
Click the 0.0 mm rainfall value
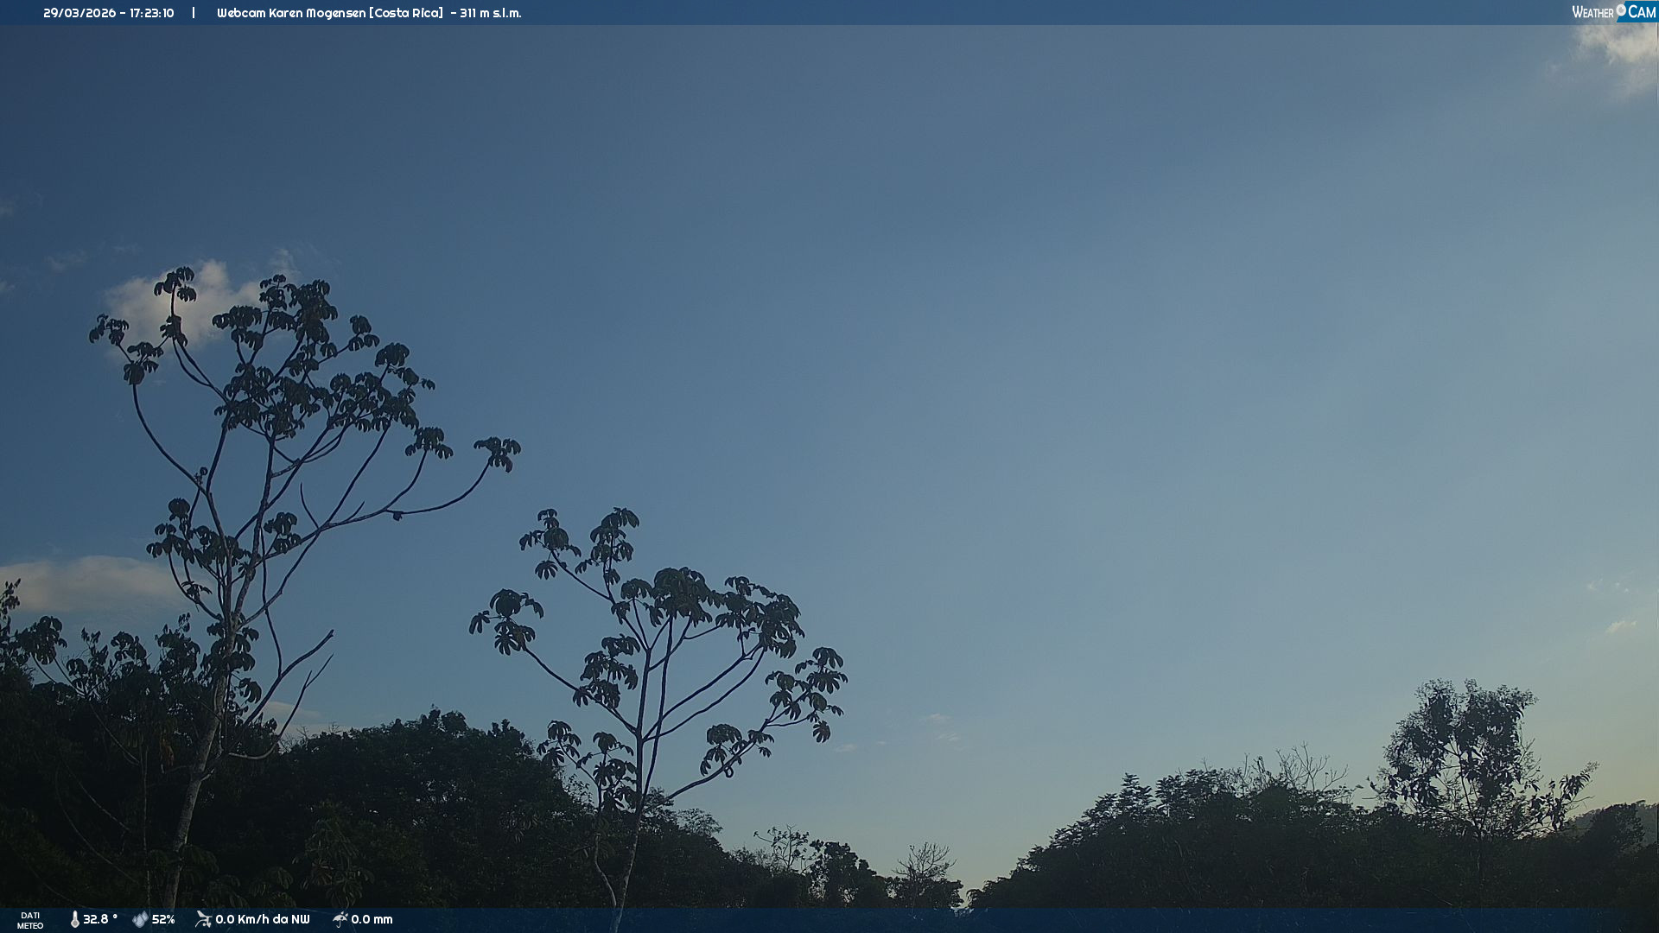pyautogui.click(x=372, y=919)
